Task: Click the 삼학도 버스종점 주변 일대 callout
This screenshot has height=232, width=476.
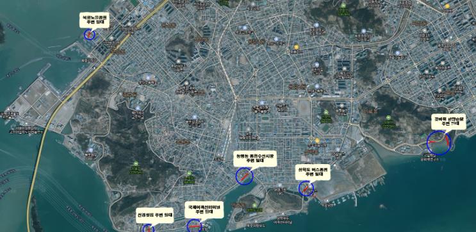Action: pyautogui.click(x=313, y=172)
